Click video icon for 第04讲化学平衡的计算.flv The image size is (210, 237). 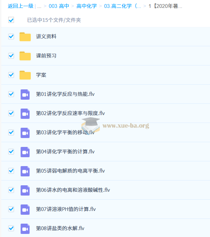(x=25, y=152)
